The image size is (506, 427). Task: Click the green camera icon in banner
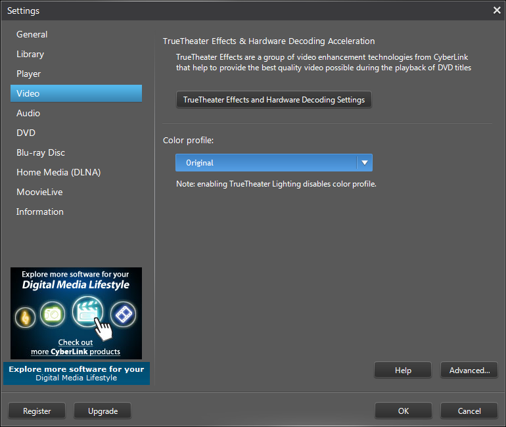[53, 315]
